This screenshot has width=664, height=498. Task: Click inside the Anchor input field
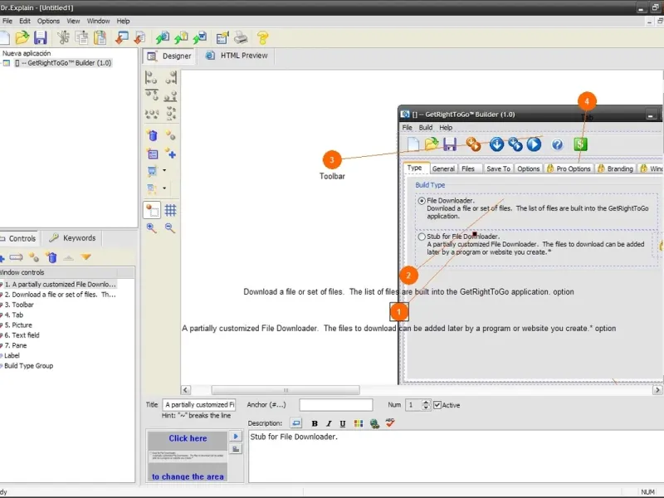336,405
